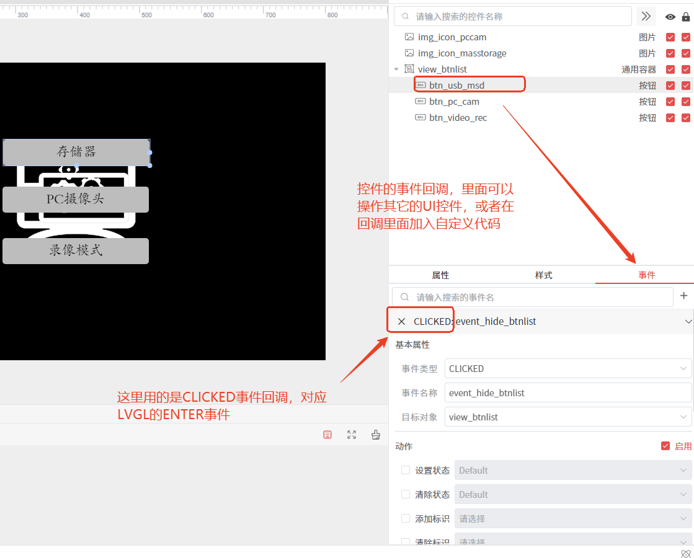Toggle the eye icon above the control list
694x558 pixels.
[670, 17]
